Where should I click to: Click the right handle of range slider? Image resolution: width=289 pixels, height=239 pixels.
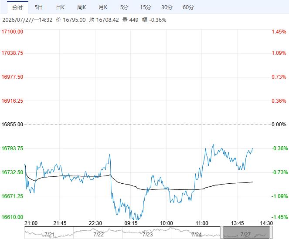pos(271,232)
